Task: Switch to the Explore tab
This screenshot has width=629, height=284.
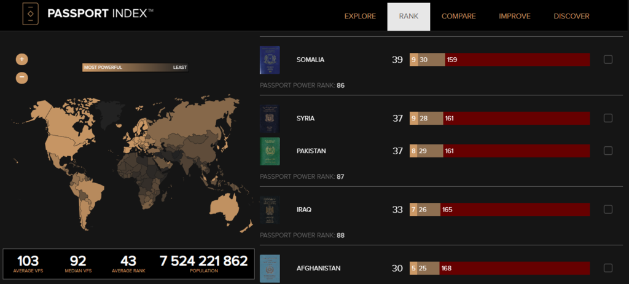Action: tap(360, 17)
